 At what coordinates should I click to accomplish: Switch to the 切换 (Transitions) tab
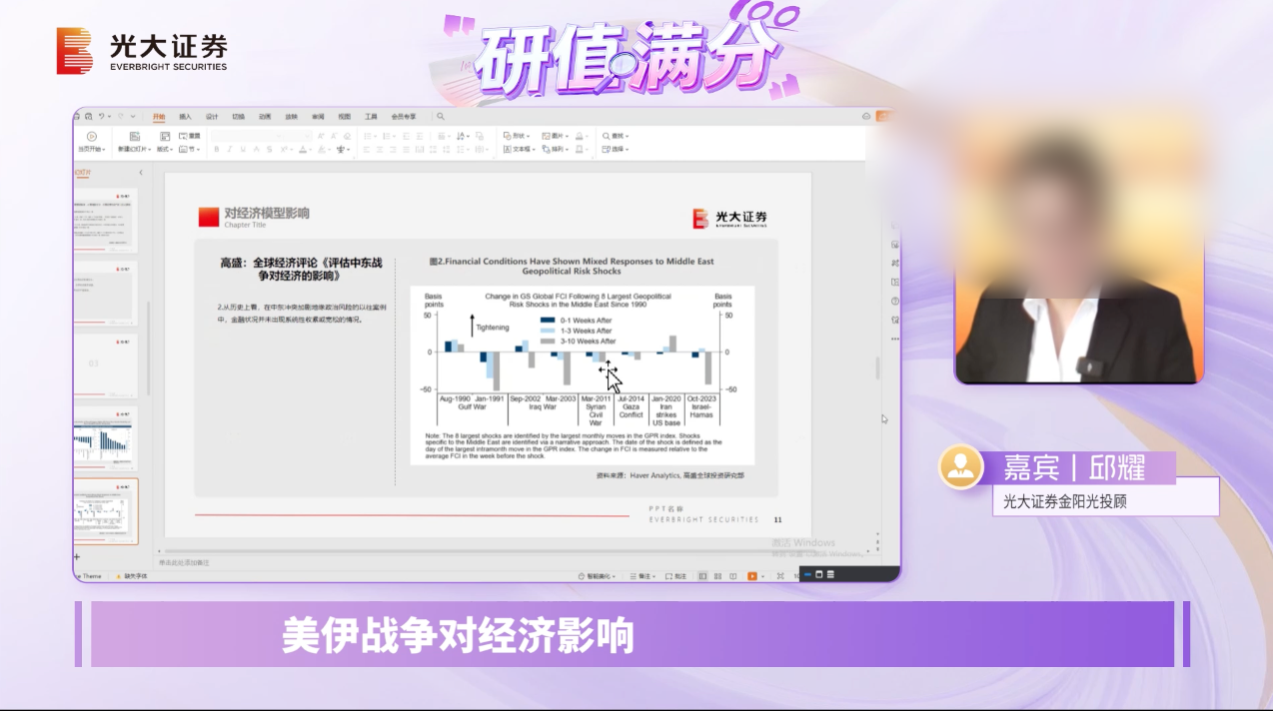[x=238, y=116]
